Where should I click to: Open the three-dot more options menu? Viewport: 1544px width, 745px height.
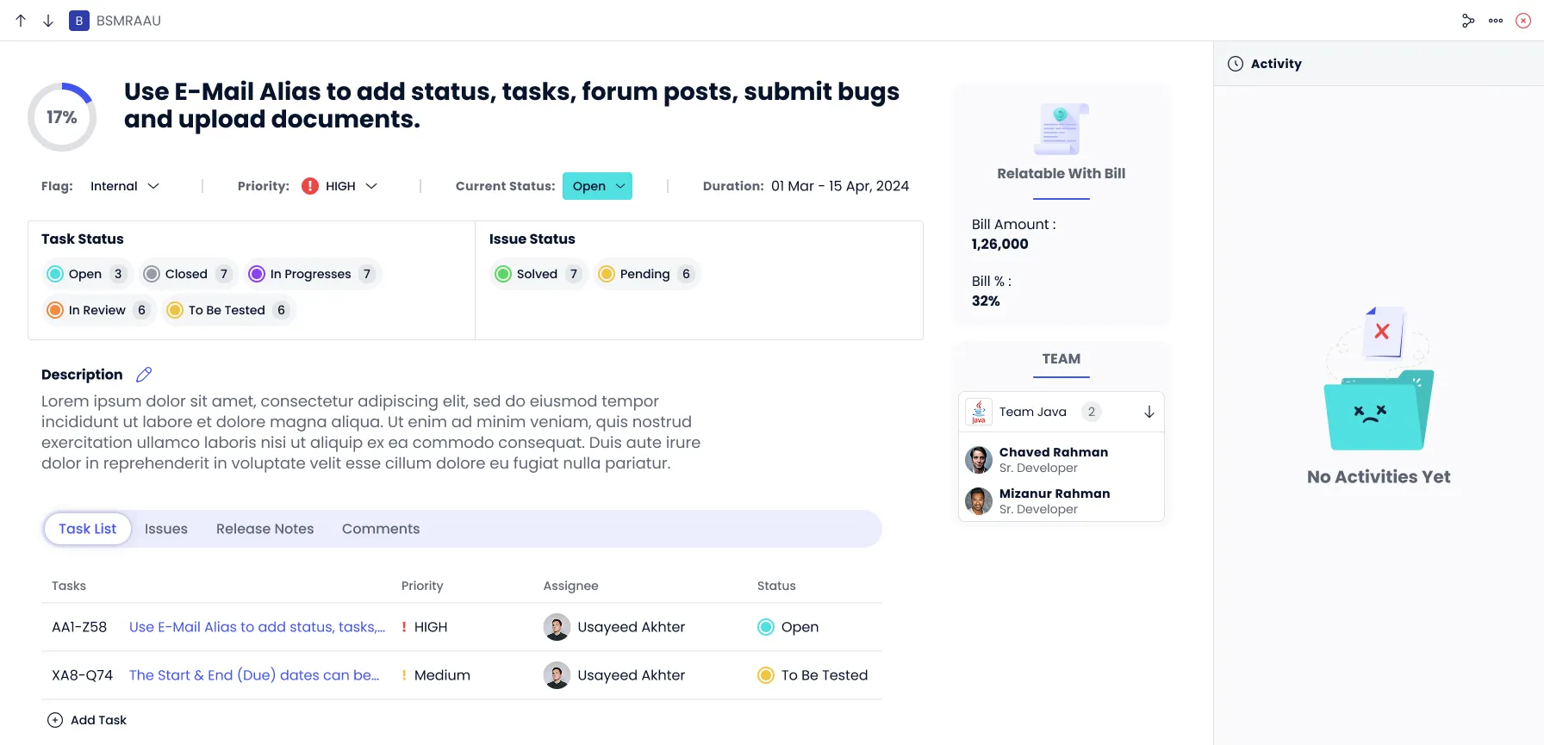coord(1496,21)
